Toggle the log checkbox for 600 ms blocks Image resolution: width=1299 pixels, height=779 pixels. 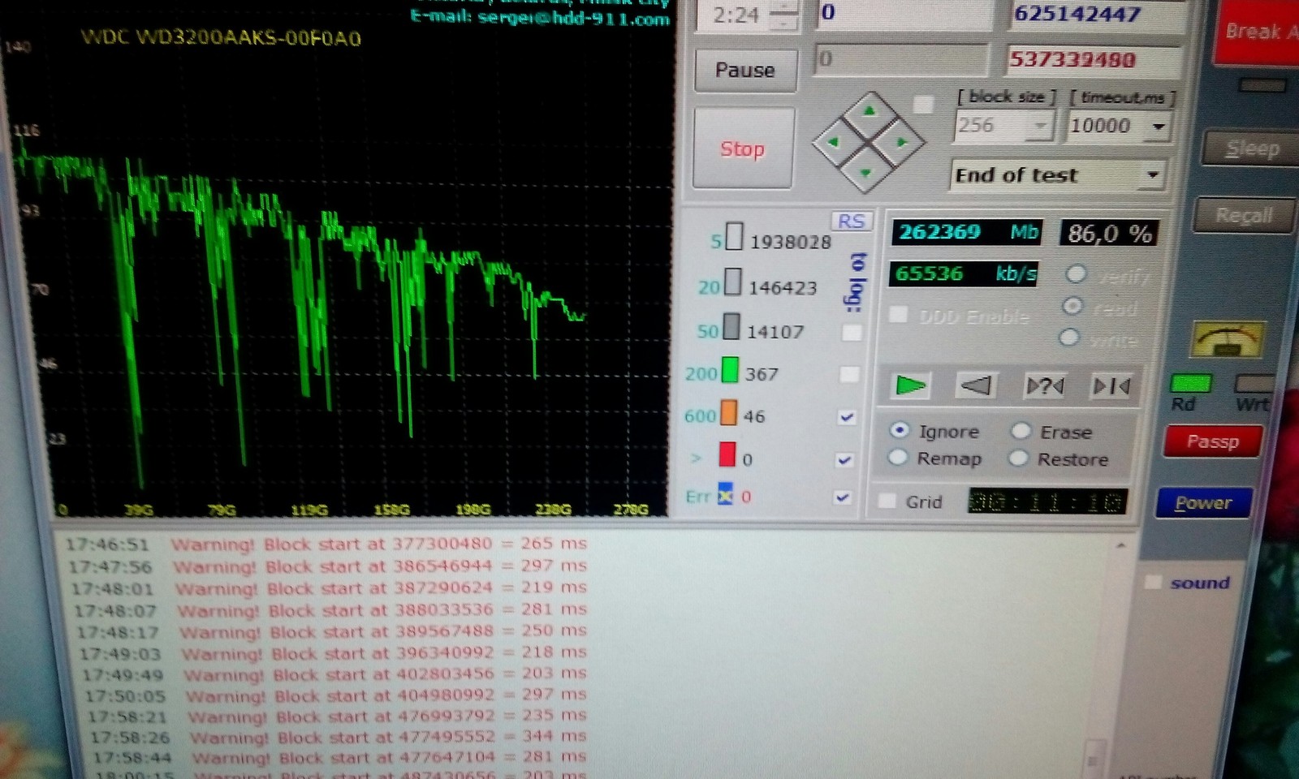pos(847,417)
